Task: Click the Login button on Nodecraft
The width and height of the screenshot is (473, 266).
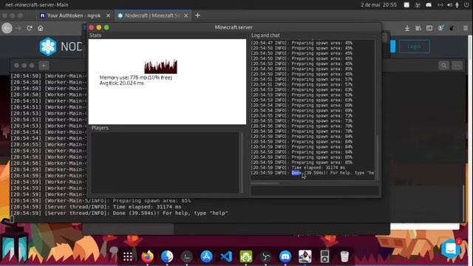Action: click(x=414, y=47)
